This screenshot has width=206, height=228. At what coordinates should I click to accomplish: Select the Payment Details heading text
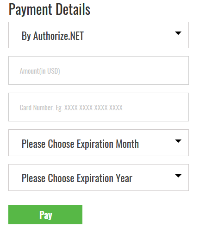click(50, 9)
